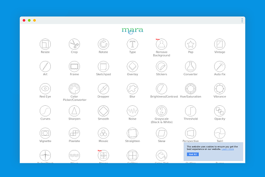
Task: Open the three-dot browser menu
Action: click(242, 20)
